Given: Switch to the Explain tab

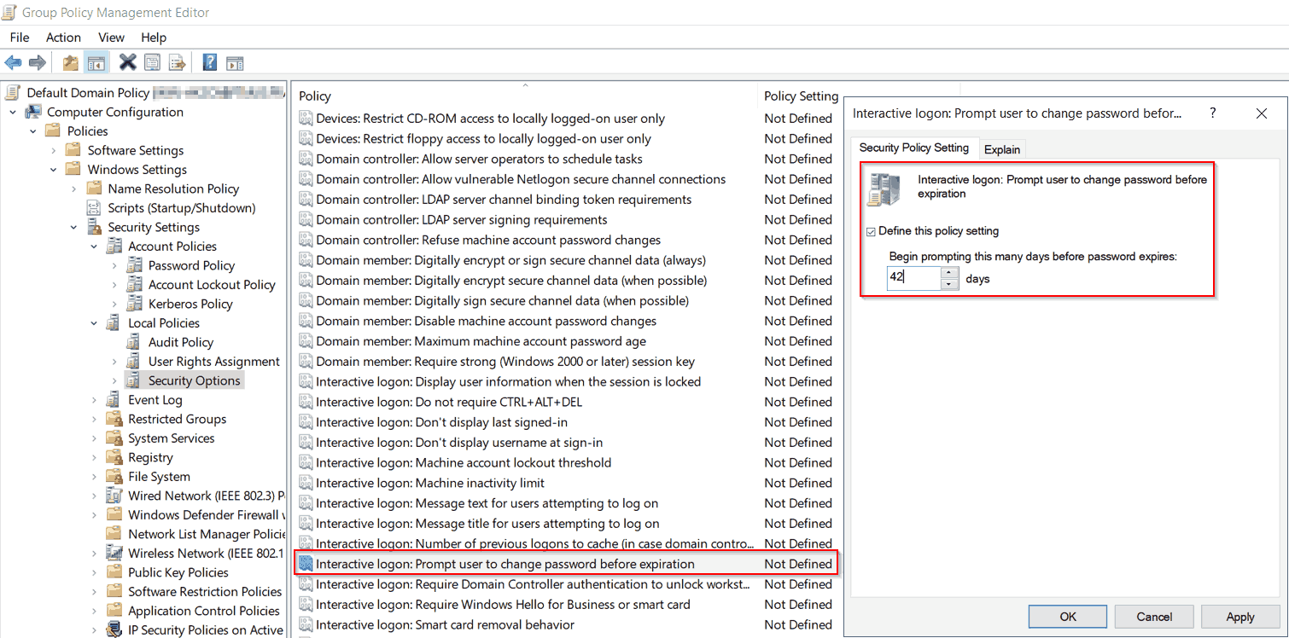Looking at the screenshot, I should [x=1002, y=148].
